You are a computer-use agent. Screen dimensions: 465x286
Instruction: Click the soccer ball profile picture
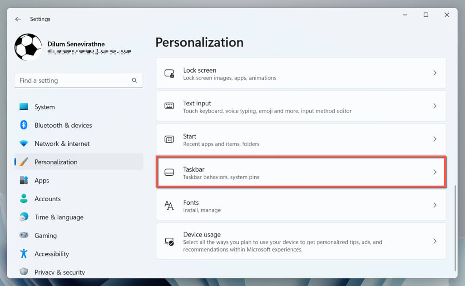(28, 47)
